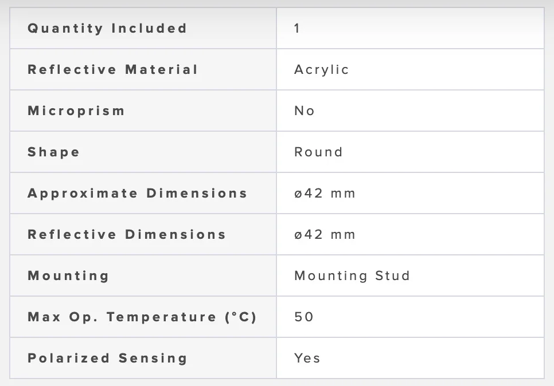Click the Shape row label

[x=54, y=152]
